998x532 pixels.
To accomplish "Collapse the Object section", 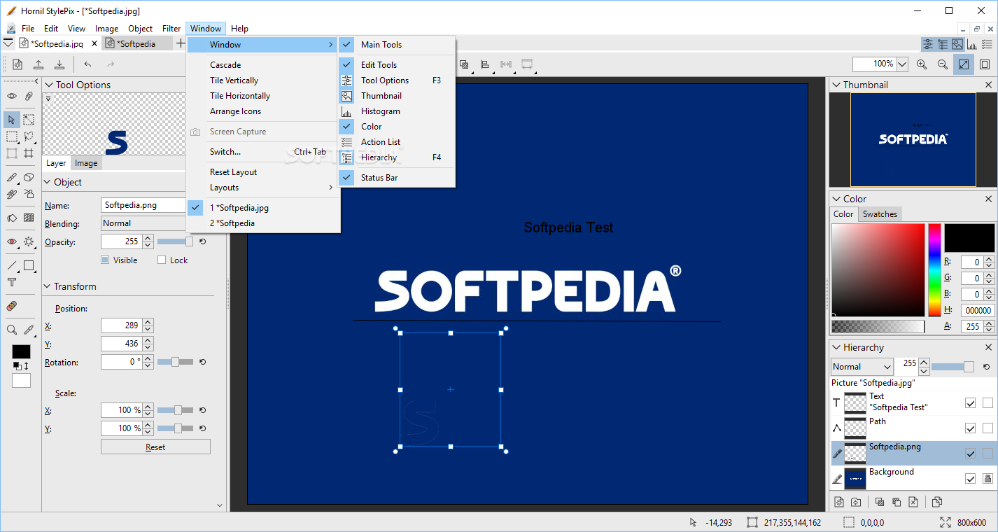I will point(48,182).
